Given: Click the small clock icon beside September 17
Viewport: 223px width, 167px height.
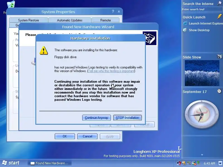Looking at the screenshot, I should [219, 91].
